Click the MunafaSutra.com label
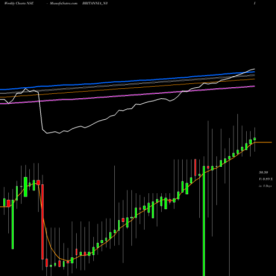Screen dimensions: 276x276 click(63, 3)
